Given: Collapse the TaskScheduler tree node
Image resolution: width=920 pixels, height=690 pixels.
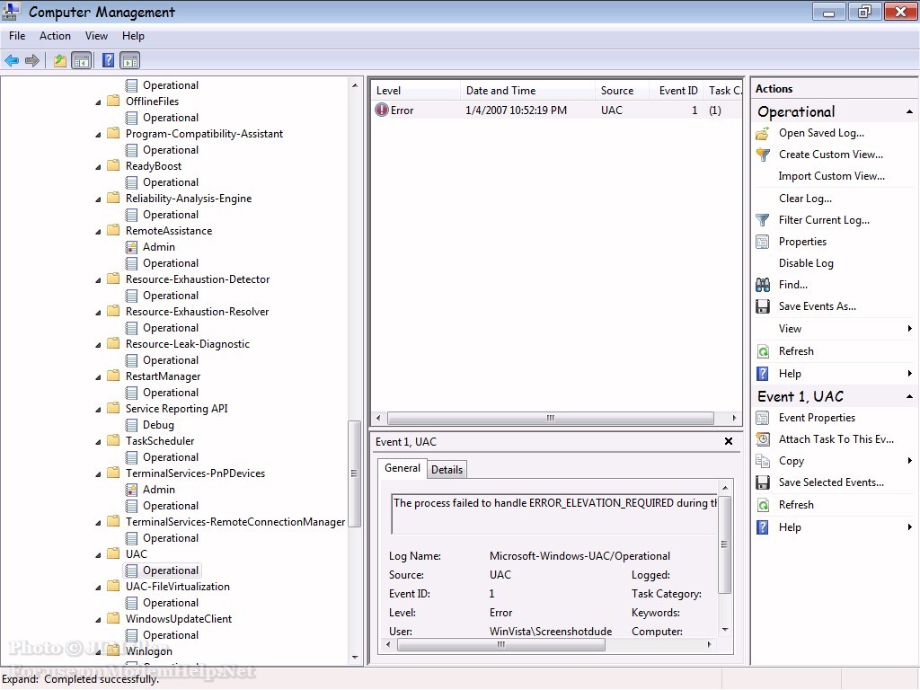Looking at the screenshot, I should (98, 442).
